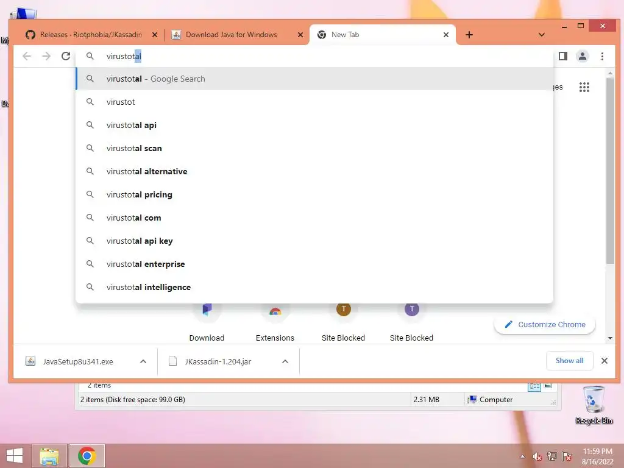Click the browser forward arrow
The height and width of the screenshot is (468, 624).
pos(46,56)
